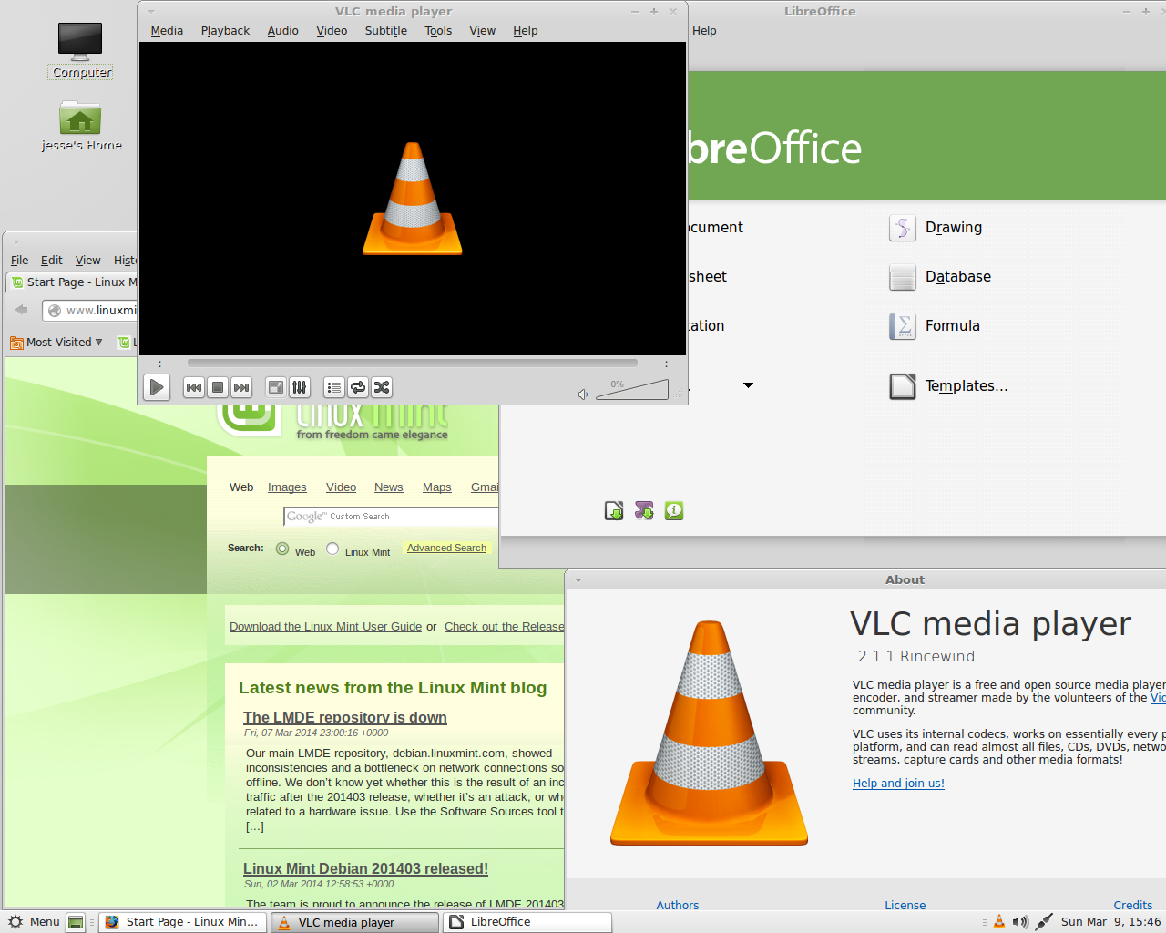
Task: Create a LibreOffice Database
Action: [940, 277]
